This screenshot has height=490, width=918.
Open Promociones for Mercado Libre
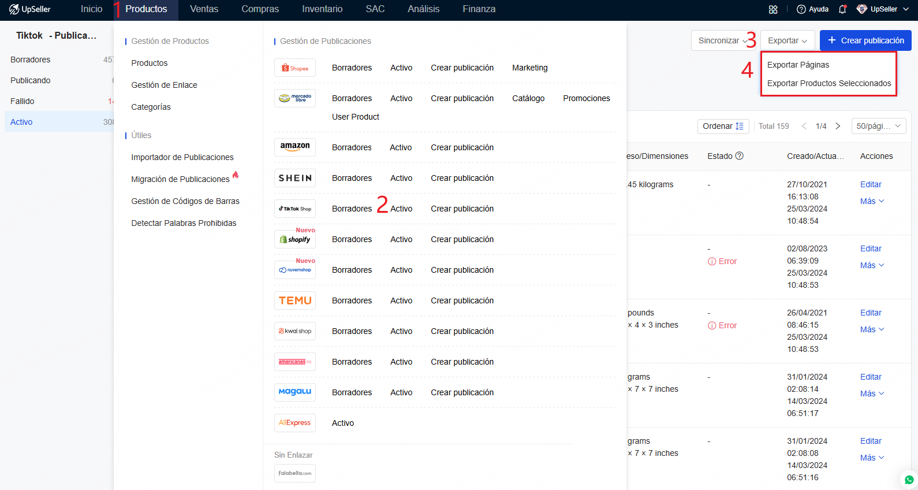[587, 98]
